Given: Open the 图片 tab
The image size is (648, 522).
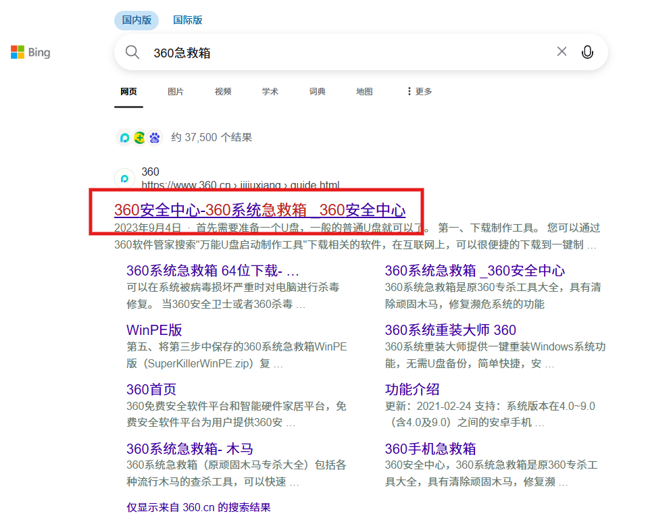Looking at the screenshot, I should (176, 92).
